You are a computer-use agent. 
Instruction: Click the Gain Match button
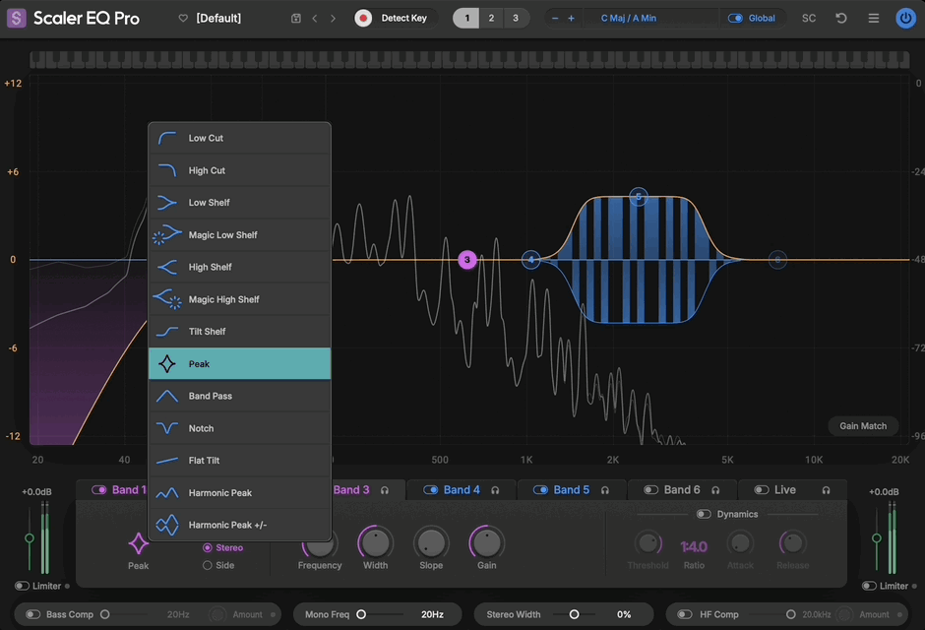coord(863,426)
